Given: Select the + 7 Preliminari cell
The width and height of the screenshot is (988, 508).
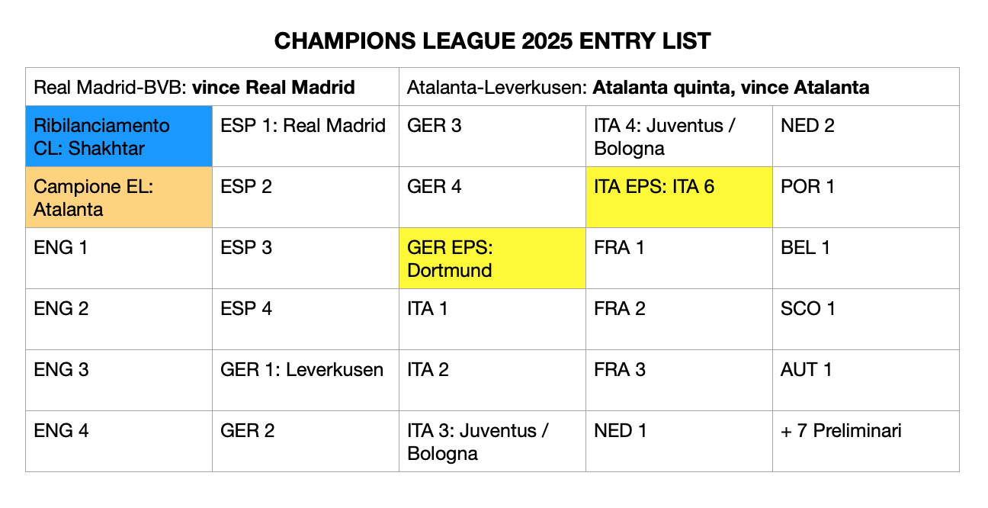Looking at the screenshot, I should 866,442.
